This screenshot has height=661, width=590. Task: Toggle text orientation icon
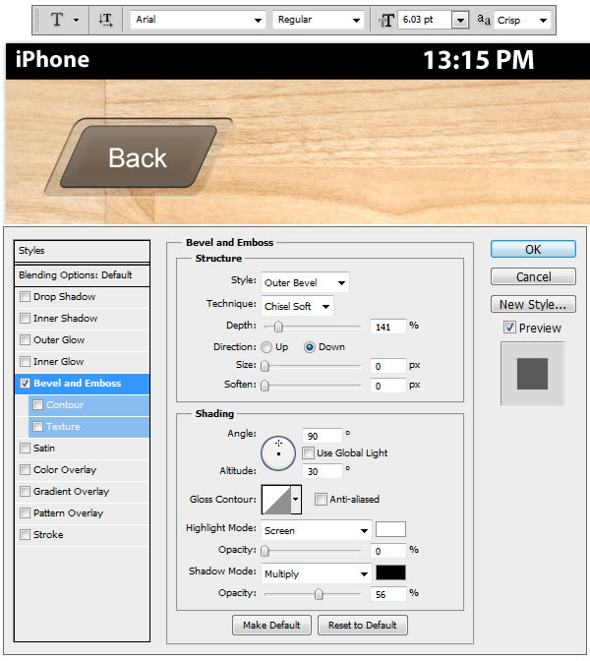point(105,20)
